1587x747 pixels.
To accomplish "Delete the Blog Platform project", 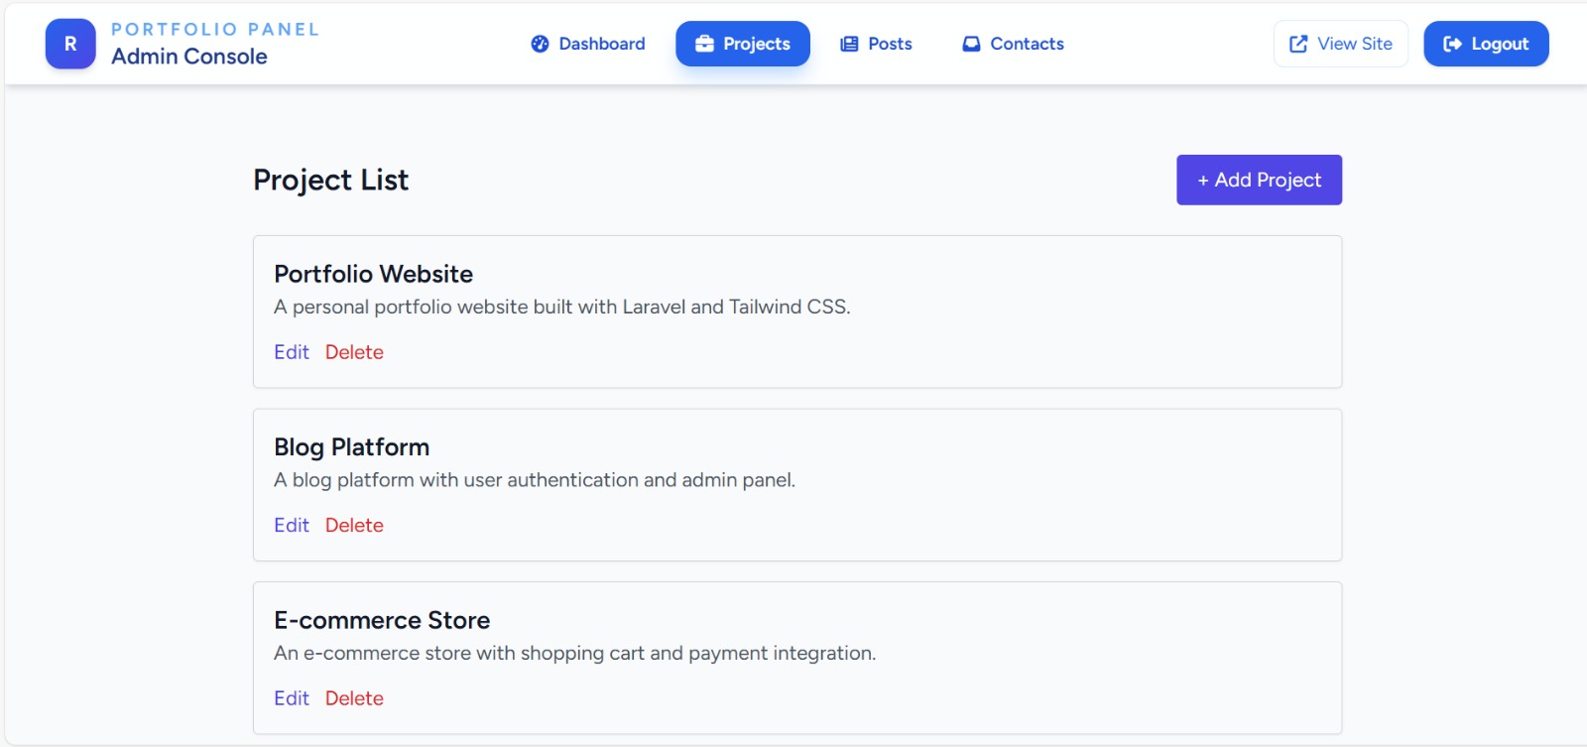I will [x=354, y=525].
